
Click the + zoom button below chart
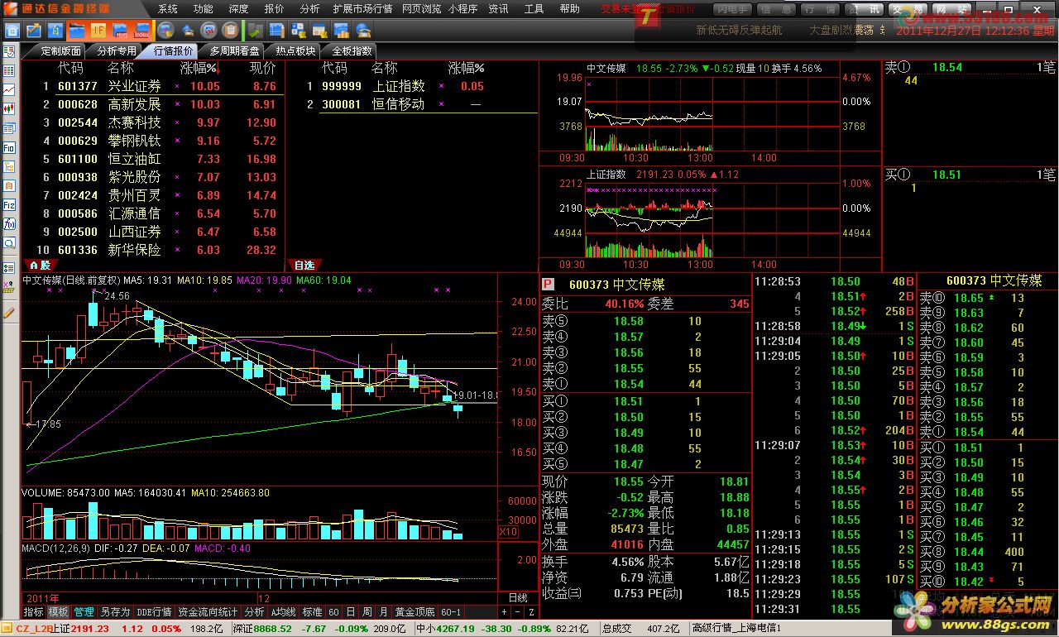pos(504,612)
